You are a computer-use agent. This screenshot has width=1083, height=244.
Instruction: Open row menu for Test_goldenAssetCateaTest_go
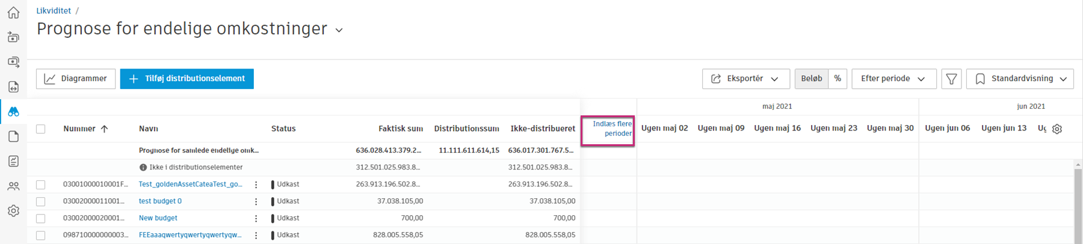[x=256, y=185]
